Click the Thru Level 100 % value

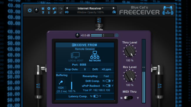tap(130, 60)
